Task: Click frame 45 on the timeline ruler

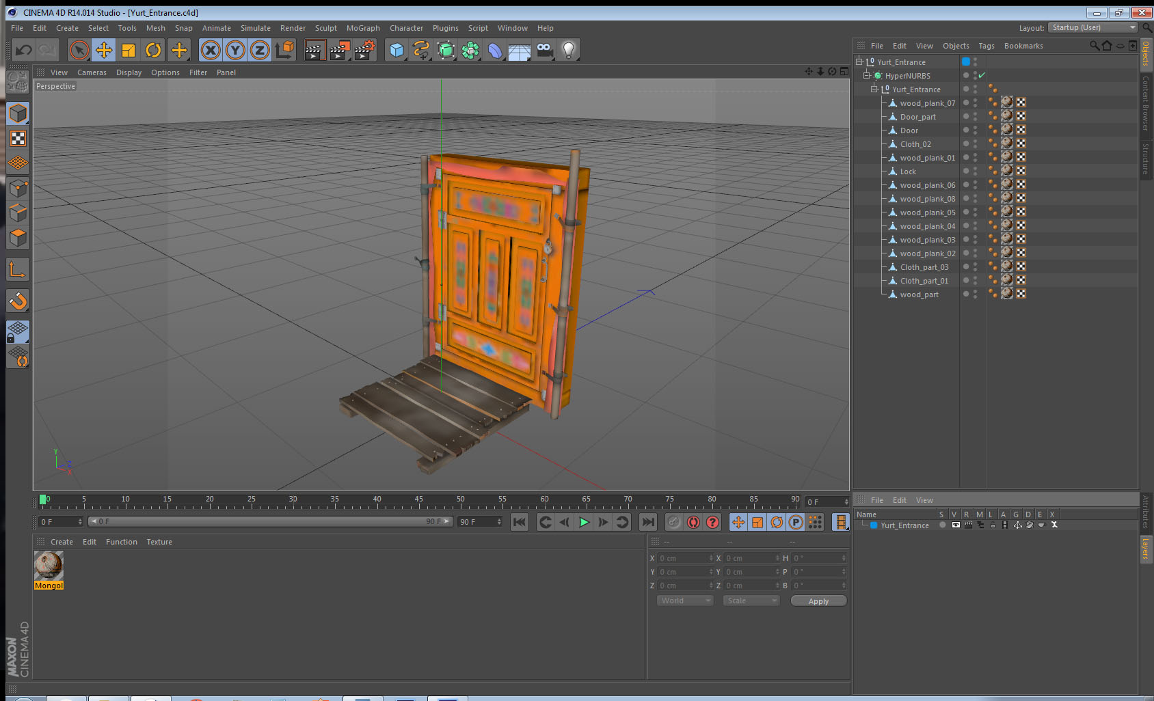Action: 418,501
